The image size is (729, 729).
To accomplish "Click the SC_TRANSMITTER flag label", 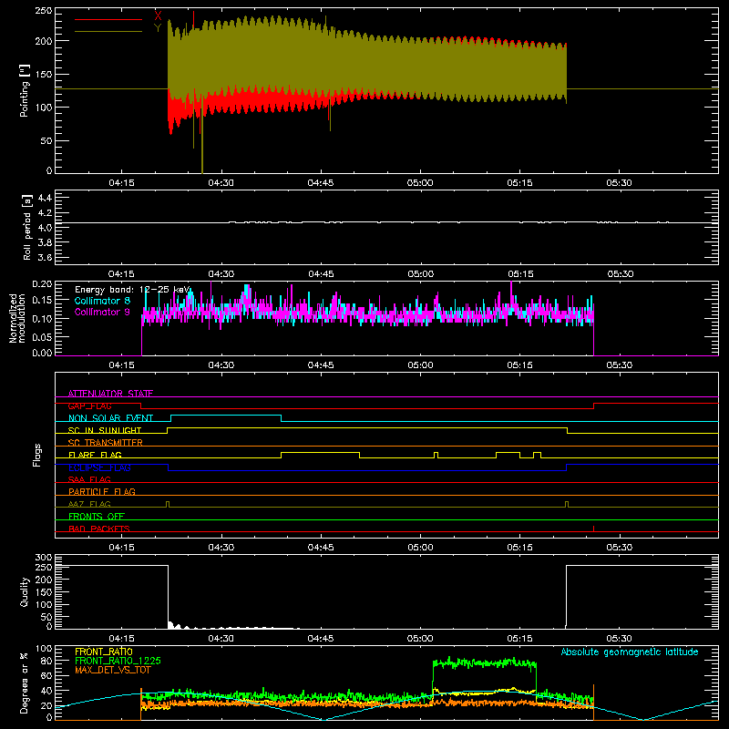I will point(106,443).
